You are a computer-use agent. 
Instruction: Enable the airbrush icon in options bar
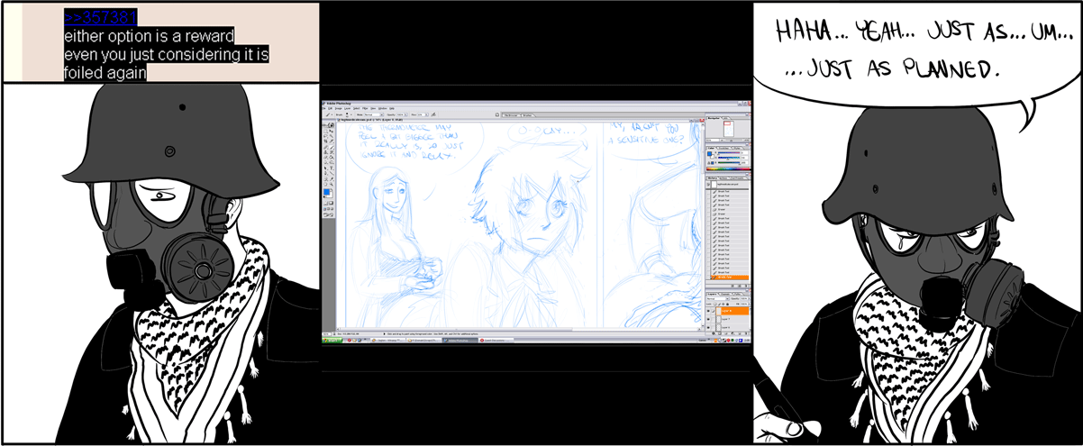point(433,114)
